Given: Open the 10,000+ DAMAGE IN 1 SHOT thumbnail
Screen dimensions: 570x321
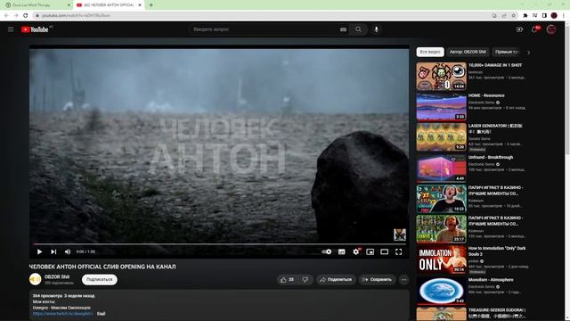Looking at the screenshot, I should [442, 76].
